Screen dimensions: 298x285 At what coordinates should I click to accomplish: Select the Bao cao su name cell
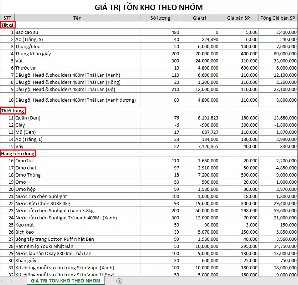point(78,32)
